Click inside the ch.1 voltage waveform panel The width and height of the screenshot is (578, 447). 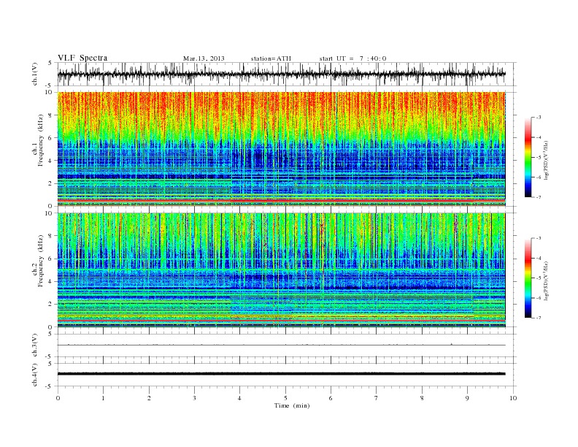287,74
